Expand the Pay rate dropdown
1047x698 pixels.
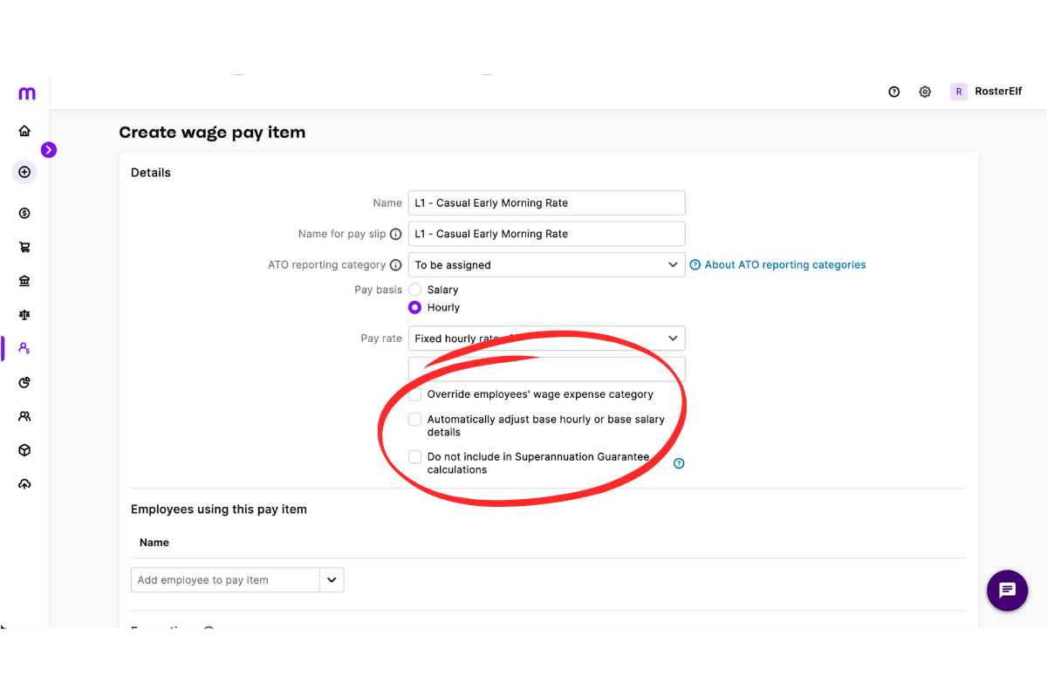(x=672, y=338)
